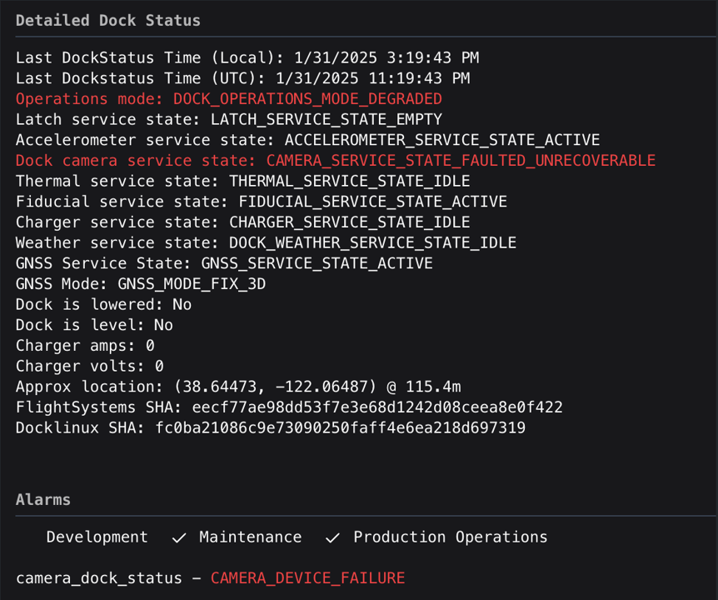Image resolution: width=718 pixels, height=600 pixels.
Task: Click the 'Charger amps: 0' line
Action: point(85,346)
